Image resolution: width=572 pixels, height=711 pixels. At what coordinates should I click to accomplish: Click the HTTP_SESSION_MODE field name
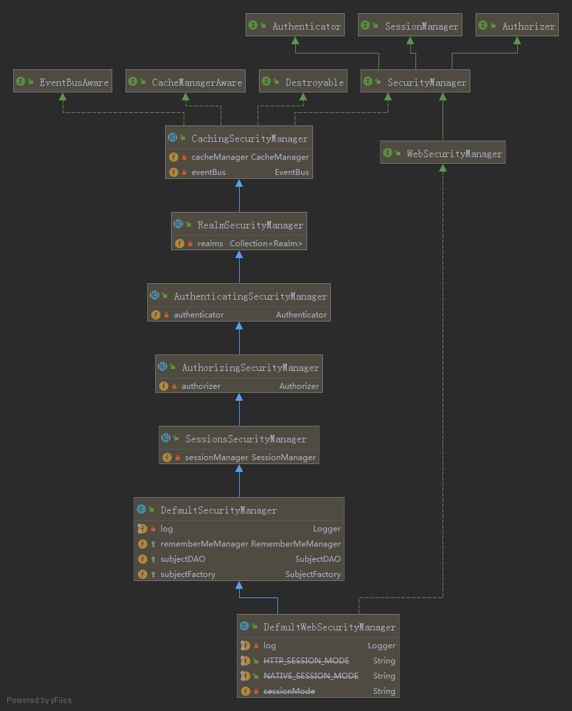pyautogui.click(x=306, y=661)
